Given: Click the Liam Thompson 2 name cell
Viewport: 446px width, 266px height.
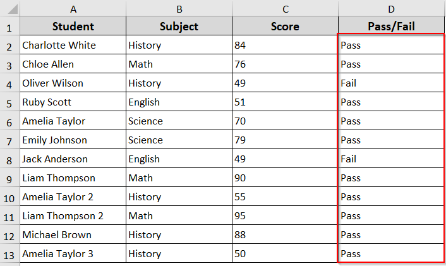Looking at the screenshot, I should tap(73, 216).
